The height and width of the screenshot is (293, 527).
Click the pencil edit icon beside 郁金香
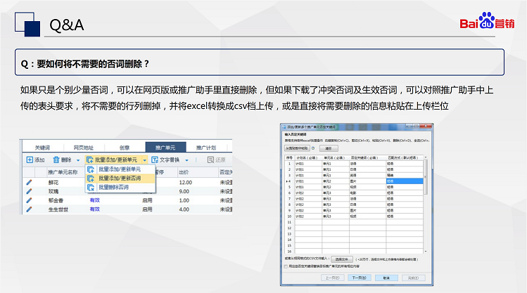(x=30, y=200)
